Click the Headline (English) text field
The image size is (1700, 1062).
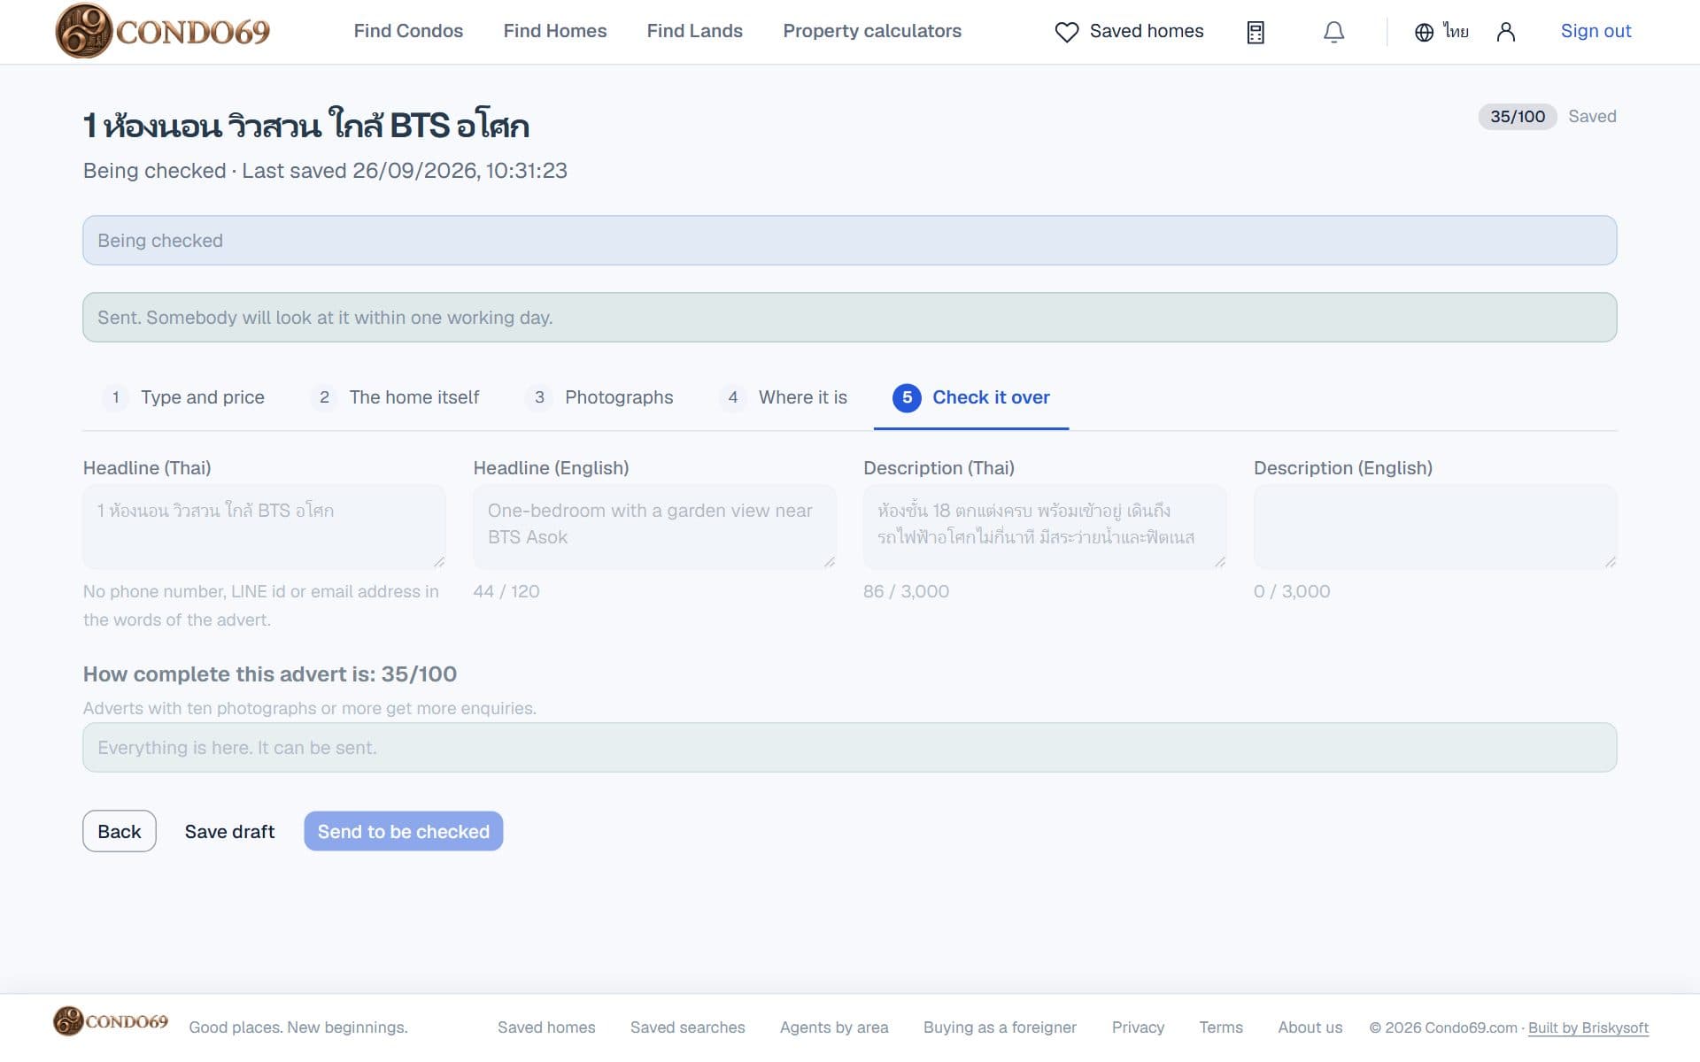coord(654,527)
